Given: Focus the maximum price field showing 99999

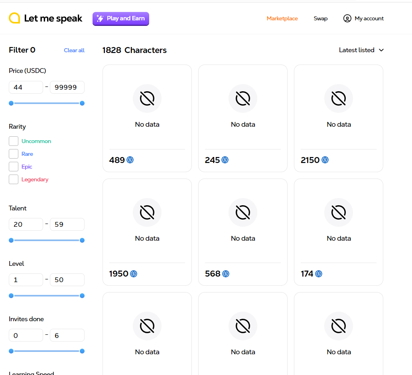Looking at the screenshot, I should (67, 87).
